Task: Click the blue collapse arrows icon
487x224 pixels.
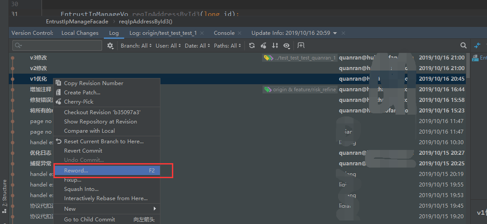Action: coord(477,45)
